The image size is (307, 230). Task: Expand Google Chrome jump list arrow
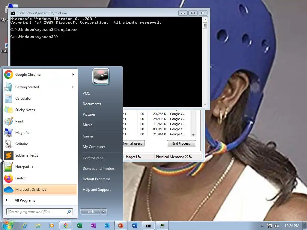coord(73,74)
